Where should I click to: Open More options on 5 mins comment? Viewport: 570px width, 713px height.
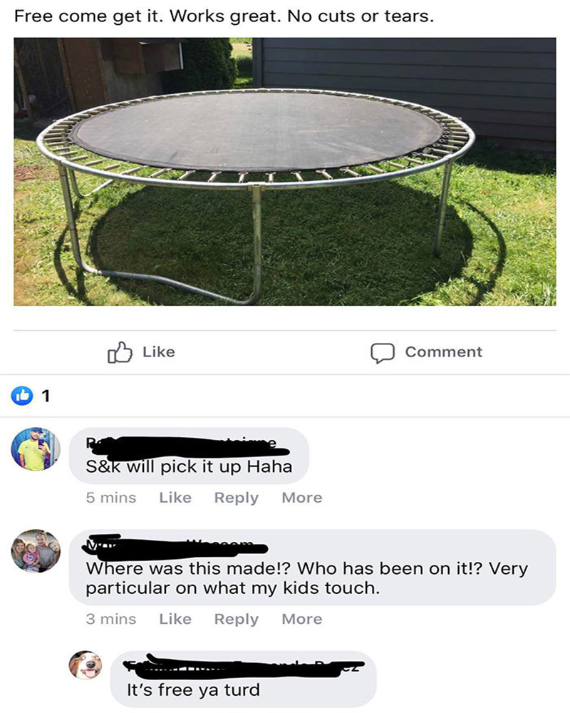[302, 498]
